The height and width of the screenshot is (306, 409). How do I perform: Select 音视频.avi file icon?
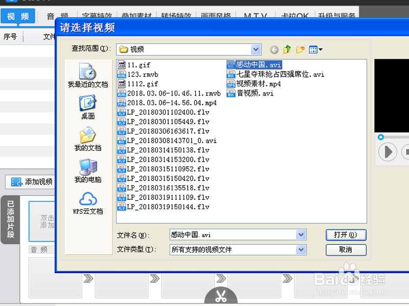click(x=231, y=93)
